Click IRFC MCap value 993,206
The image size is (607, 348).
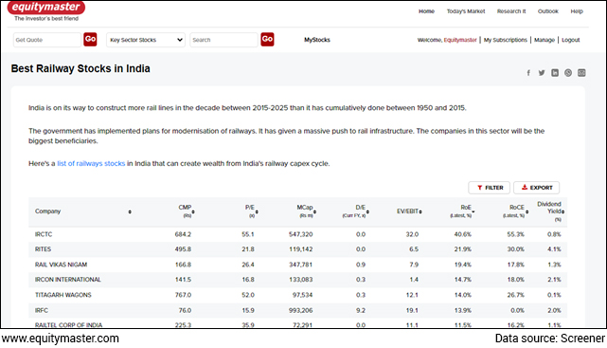pyautogui.click(x=301, y=310)
